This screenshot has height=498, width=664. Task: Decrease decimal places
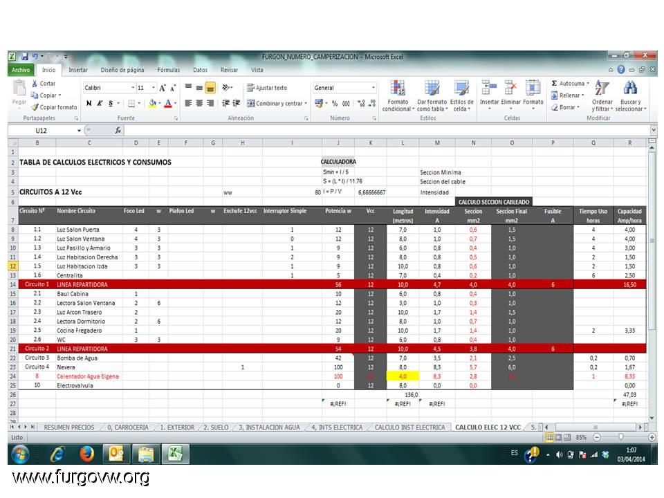coord(372,103)
